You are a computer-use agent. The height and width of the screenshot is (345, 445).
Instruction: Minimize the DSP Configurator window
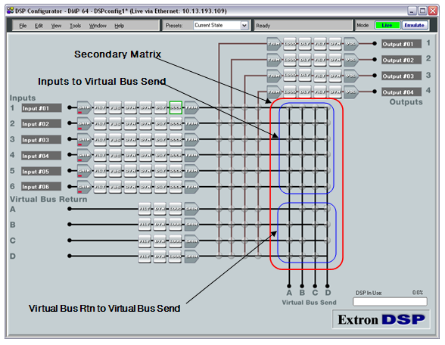[x=412, y=11]
